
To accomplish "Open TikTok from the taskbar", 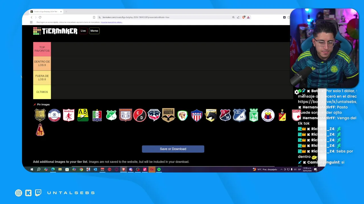I will point(145,169).
